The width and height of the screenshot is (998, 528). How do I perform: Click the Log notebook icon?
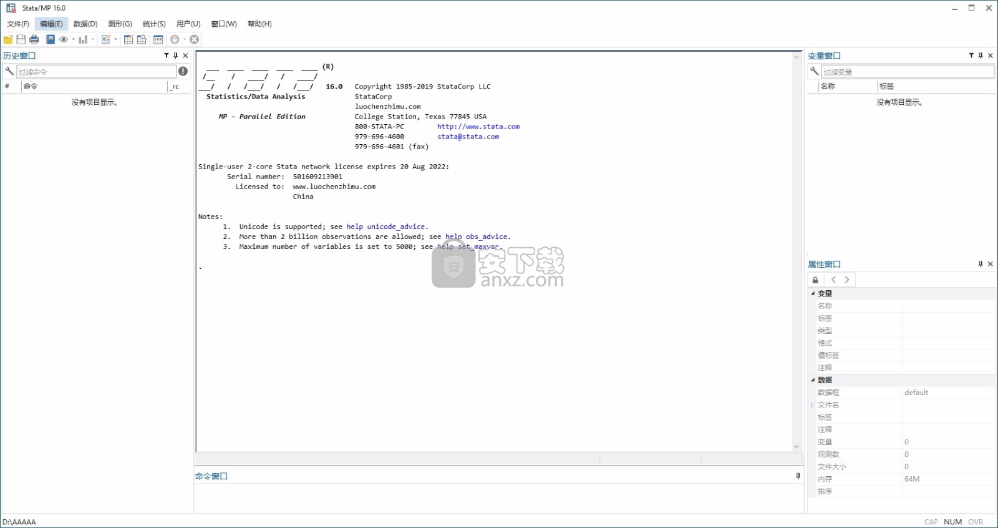coord(51,39)
